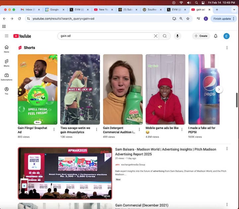Open Chrome zoom magnifier in address bar

(181, 19)
